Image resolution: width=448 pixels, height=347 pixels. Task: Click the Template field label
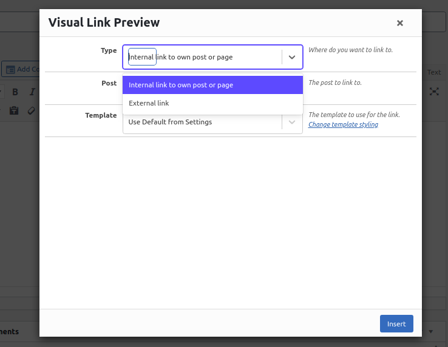(101, 115)
